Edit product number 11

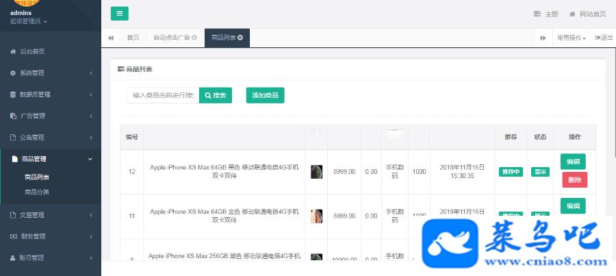tap(573, 205)
